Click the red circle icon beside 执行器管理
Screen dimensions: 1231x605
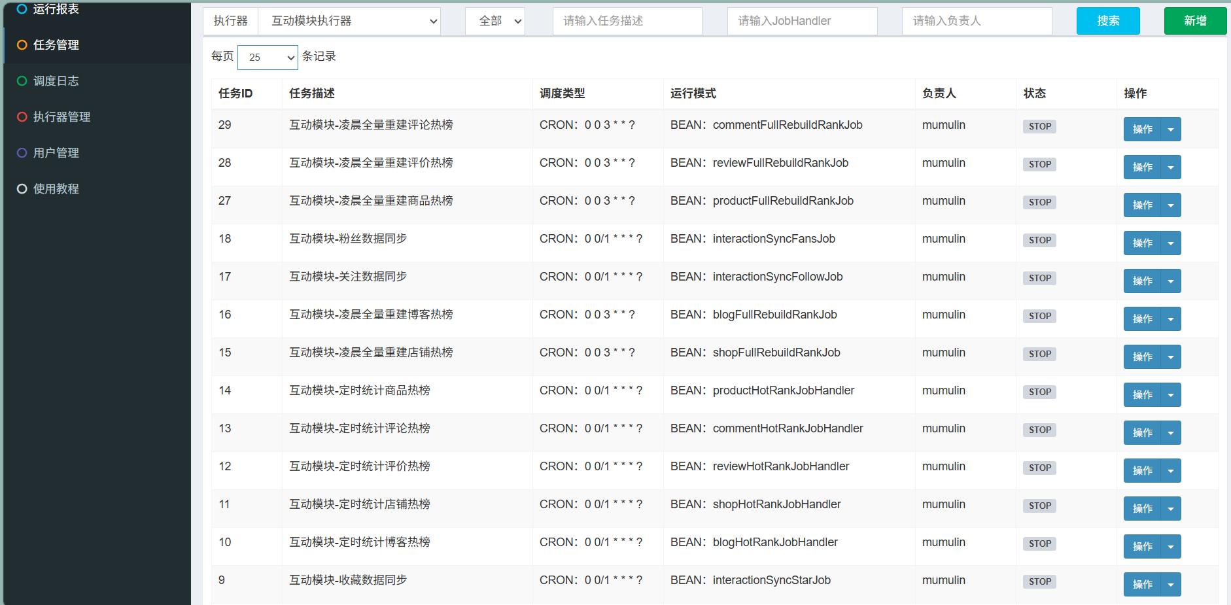22,117
